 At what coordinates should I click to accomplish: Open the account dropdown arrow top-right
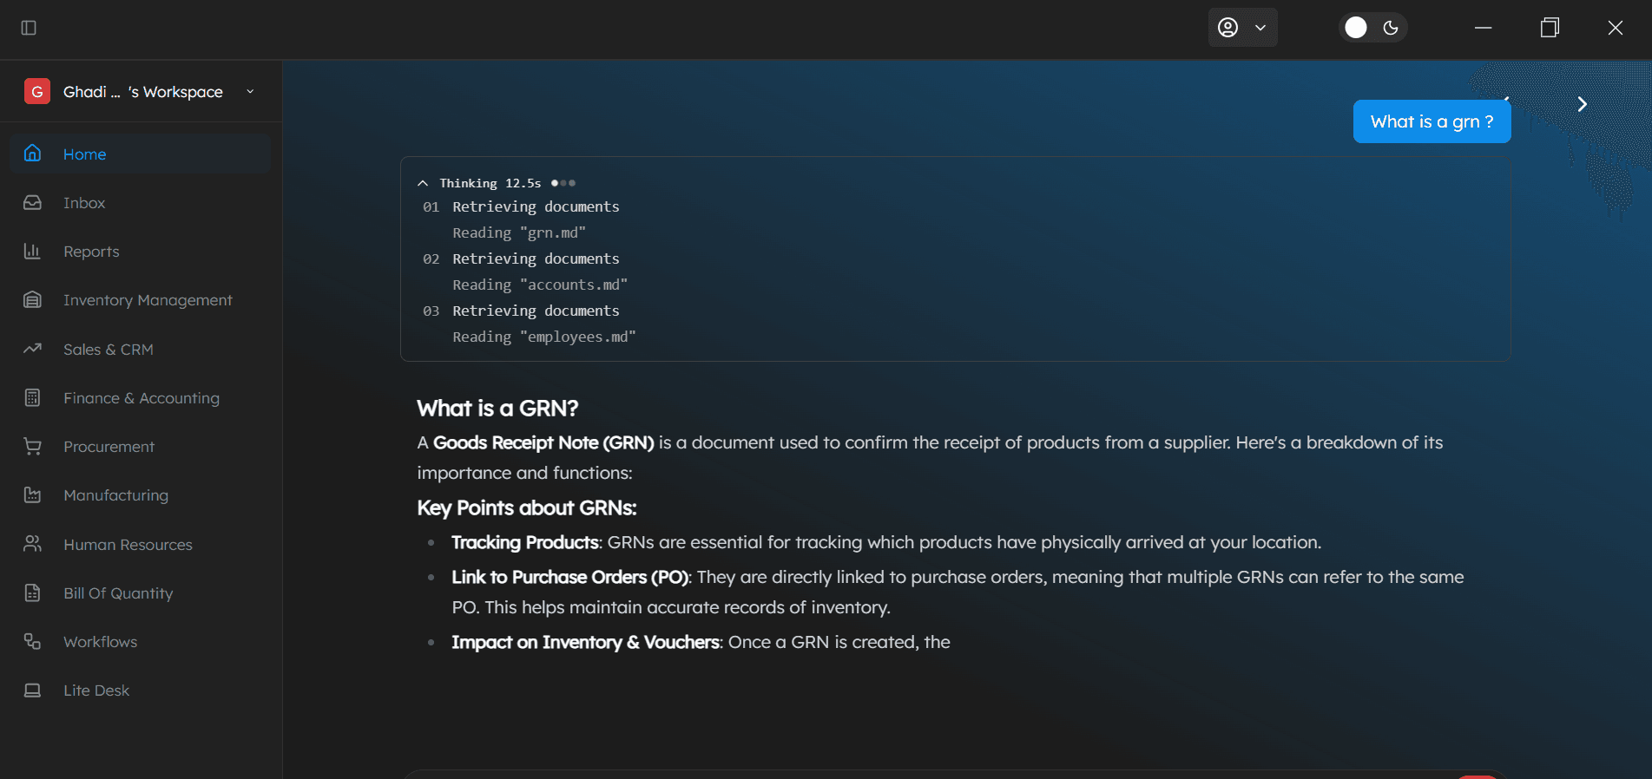[x=1260, y=27]
